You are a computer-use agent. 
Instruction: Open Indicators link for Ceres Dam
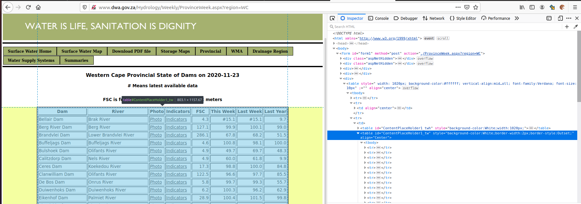[x=177, y=166]
